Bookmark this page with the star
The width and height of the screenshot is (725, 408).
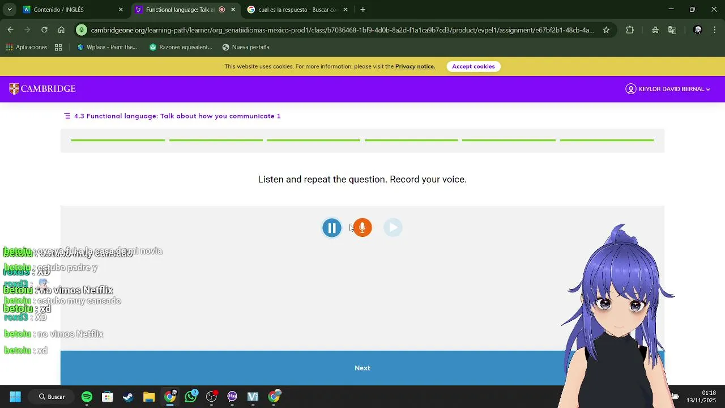606,30
